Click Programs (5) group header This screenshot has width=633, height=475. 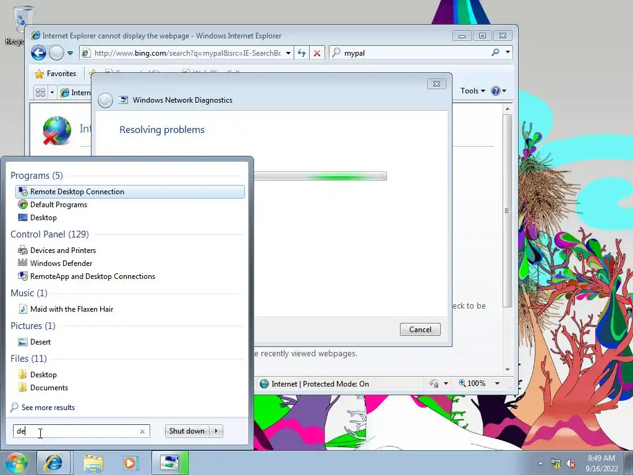(x=36, y=176)
